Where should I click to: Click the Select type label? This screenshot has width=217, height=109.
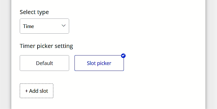34,12
